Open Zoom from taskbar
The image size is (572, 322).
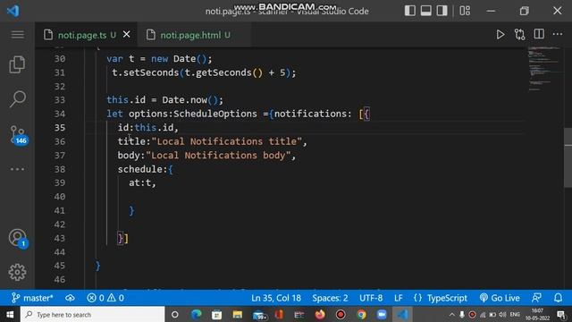(382, 314)
